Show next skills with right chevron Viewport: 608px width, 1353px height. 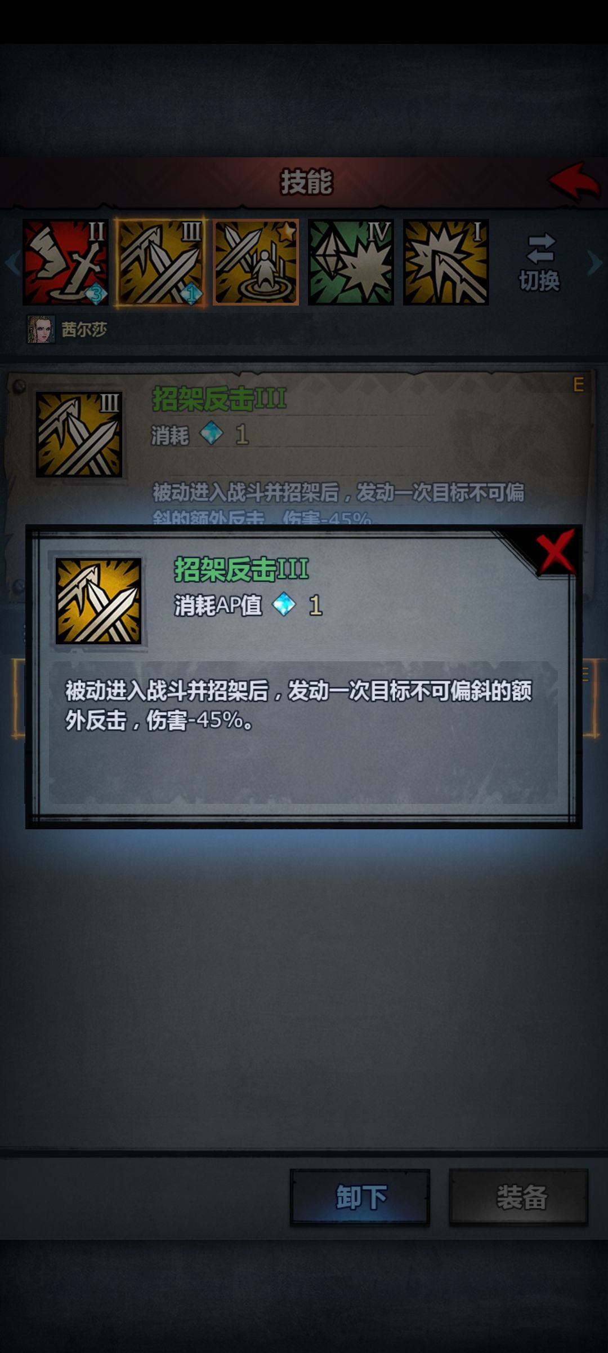[x=594, y=263]
